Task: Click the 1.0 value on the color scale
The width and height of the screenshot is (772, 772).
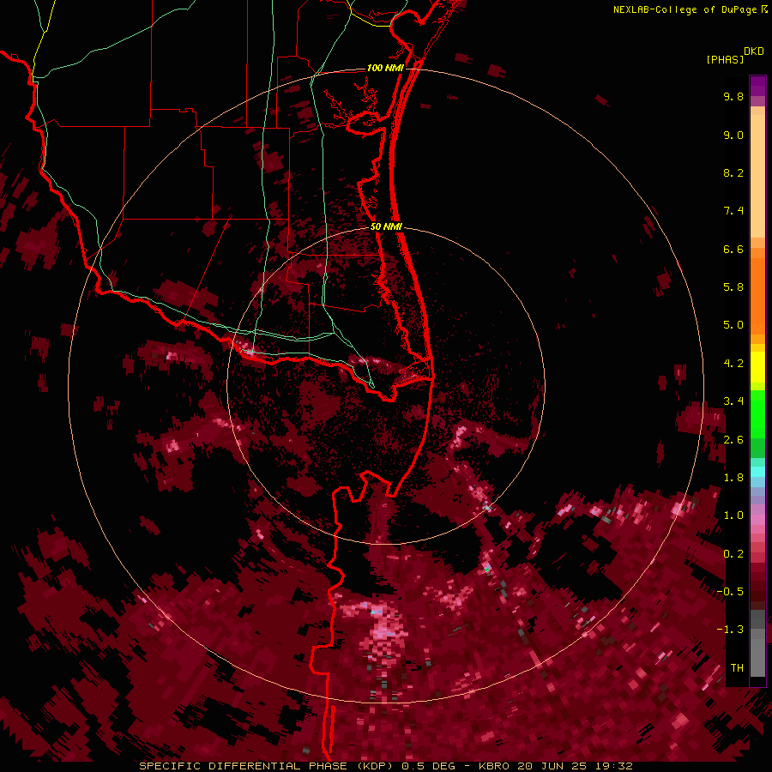Action: (x=733, y=516)
